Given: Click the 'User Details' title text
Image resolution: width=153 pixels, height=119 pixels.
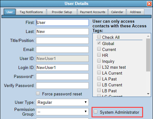Looking at the screenshot, I should [76, 3].
